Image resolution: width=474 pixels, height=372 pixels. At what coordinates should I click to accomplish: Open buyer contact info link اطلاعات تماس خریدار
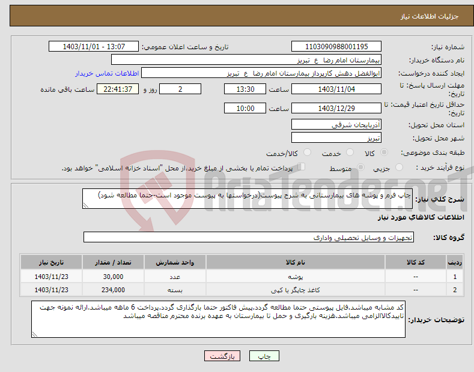(107, 73)
